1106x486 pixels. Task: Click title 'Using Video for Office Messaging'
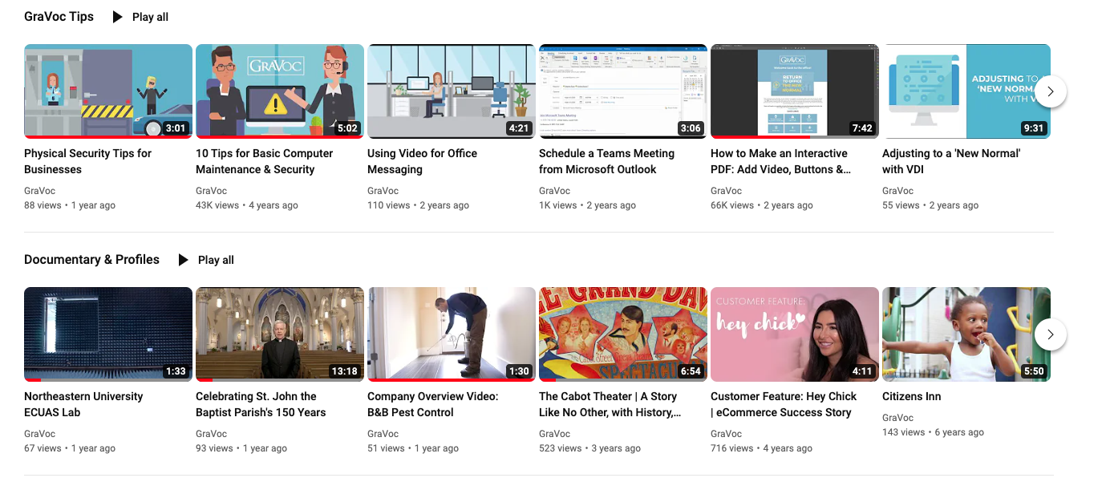[x=422, y=161]
